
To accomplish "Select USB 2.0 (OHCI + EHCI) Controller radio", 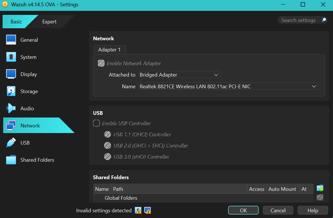I will point(108,145).
